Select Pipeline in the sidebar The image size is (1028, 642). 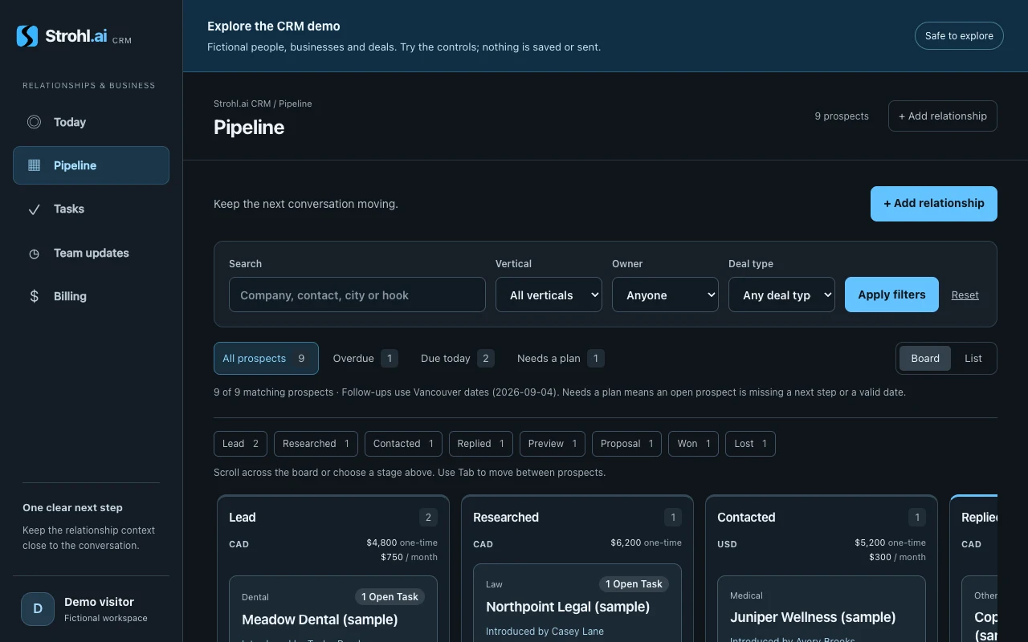pyautogui.click(x=91, y=165)
